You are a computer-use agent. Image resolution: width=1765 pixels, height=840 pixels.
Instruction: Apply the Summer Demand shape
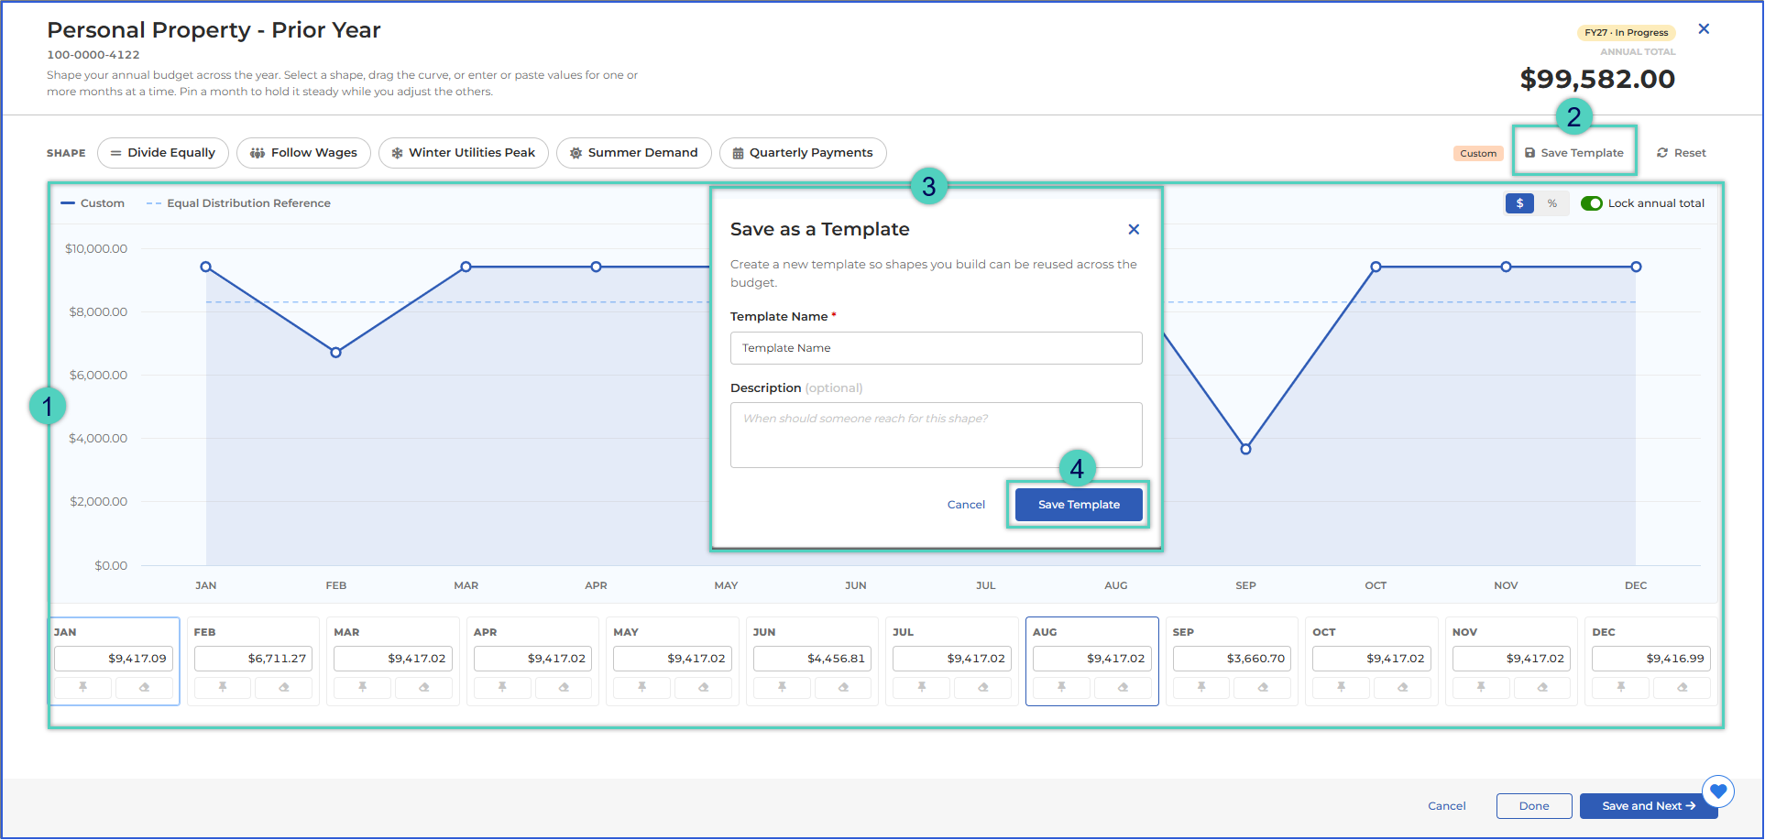(x=634, y=153)
